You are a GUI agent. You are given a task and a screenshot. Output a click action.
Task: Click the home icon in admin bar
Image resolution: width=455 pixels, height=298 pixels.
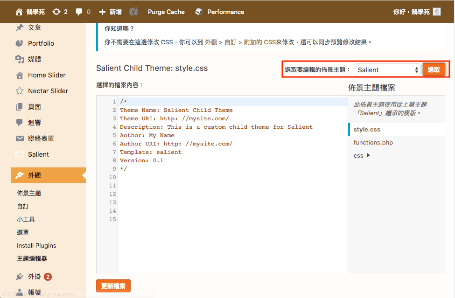(19, 12)
